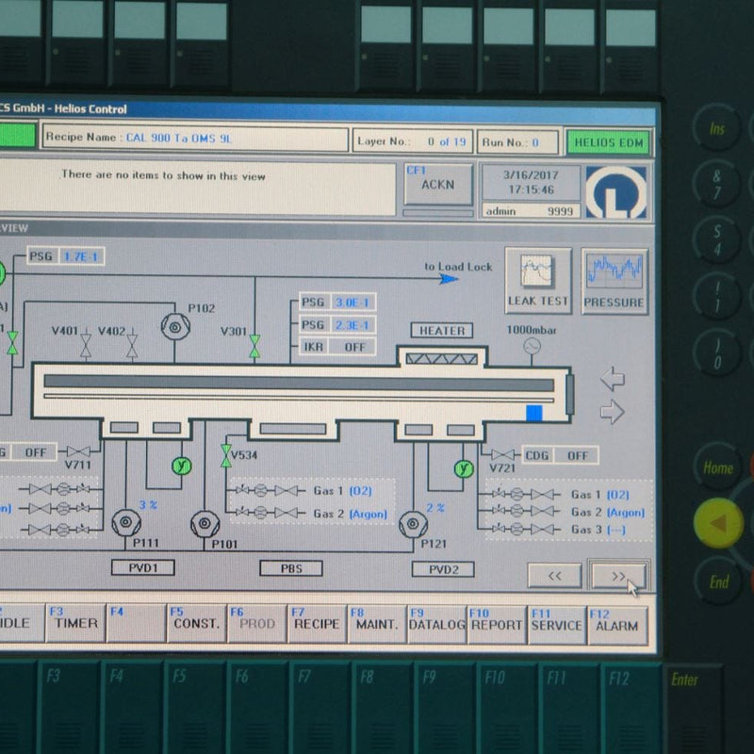Select pump P102 symbol
Viewport: 754px width, 754px height.
point(175,326)
